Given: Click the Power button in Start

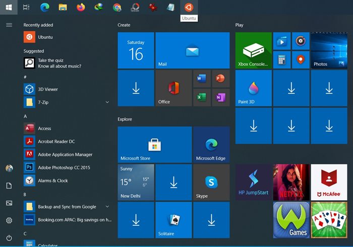Looking at the screenshot, I should (9, 238).
